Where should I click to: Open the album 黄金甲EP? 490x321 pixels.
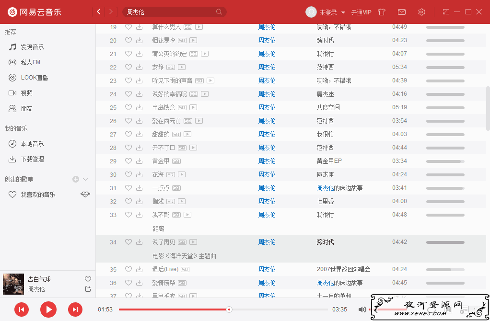coord(329,161)
